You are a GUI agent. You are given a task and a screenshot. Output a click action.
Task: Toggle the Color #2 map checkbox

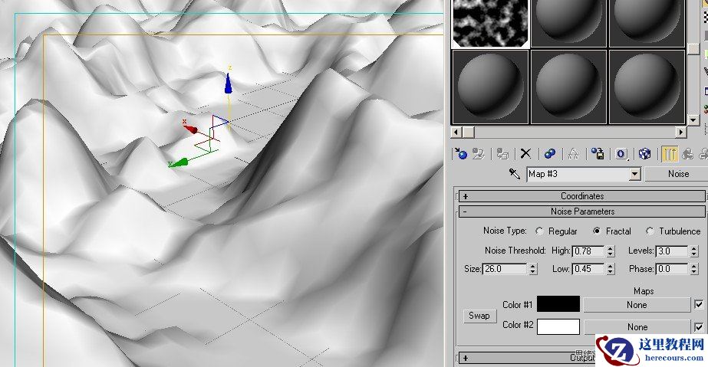699,326
